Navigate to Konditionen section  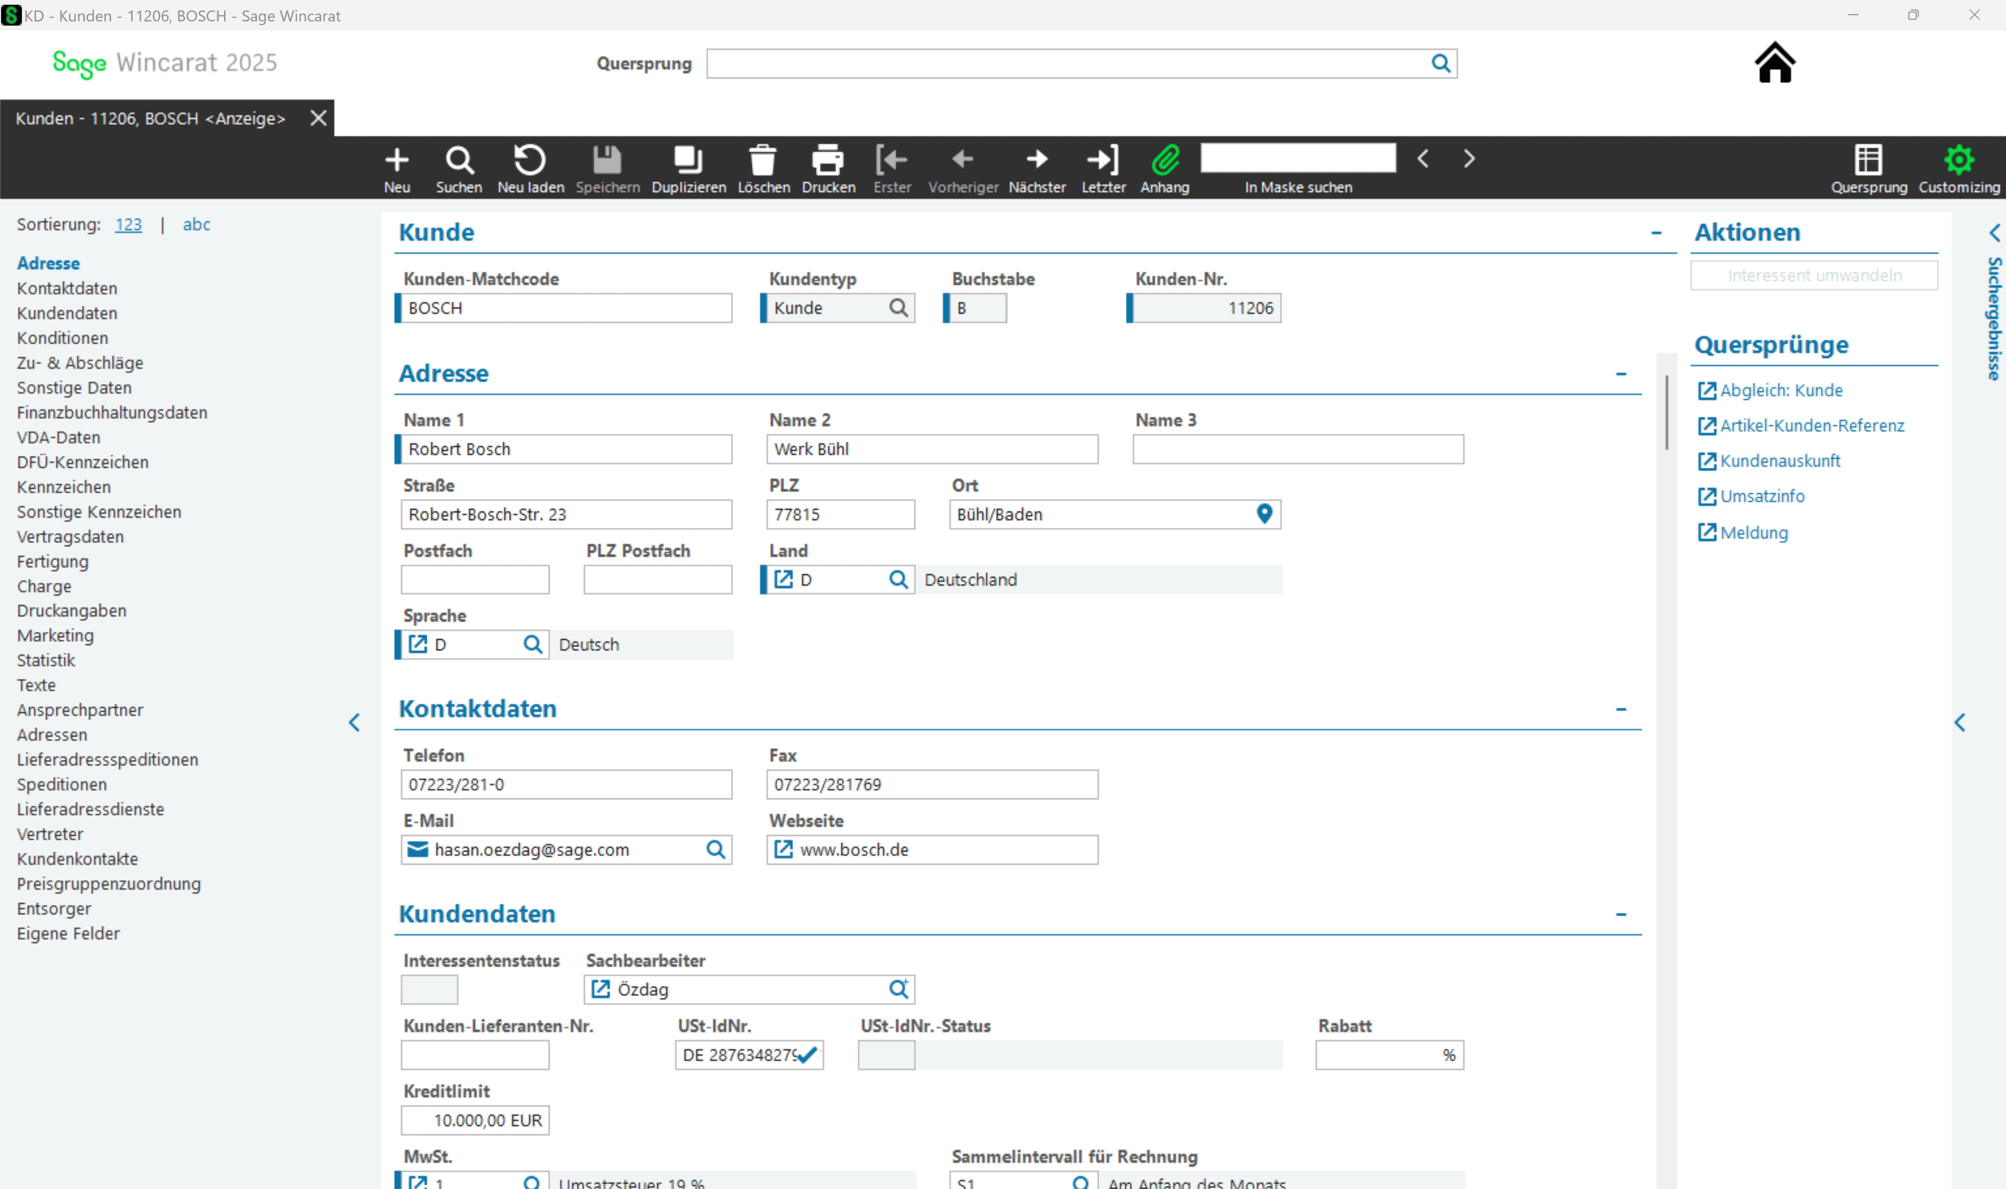click(63, 338)
